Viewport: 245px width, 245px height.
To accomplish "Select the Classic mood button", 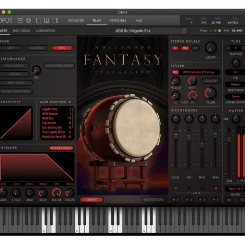I will click(x=37, y=48).
